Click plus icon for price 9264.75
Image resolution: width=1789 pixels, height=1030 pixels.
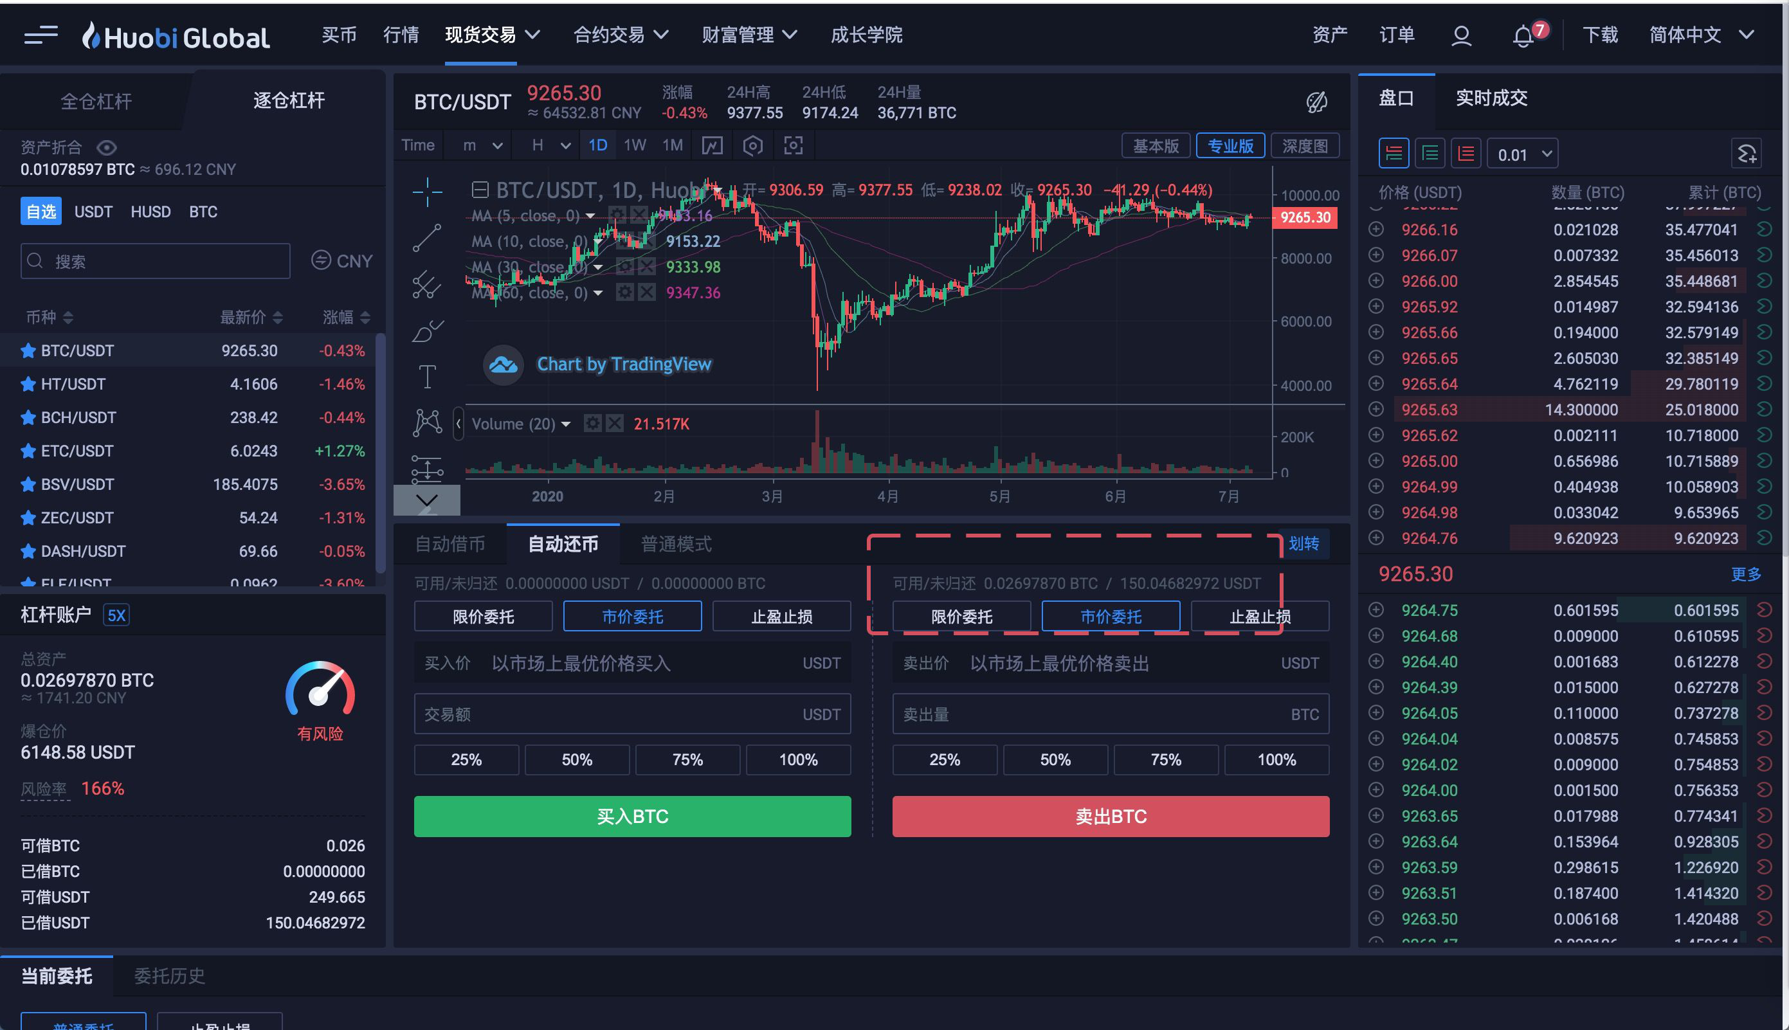point(1376,610)
